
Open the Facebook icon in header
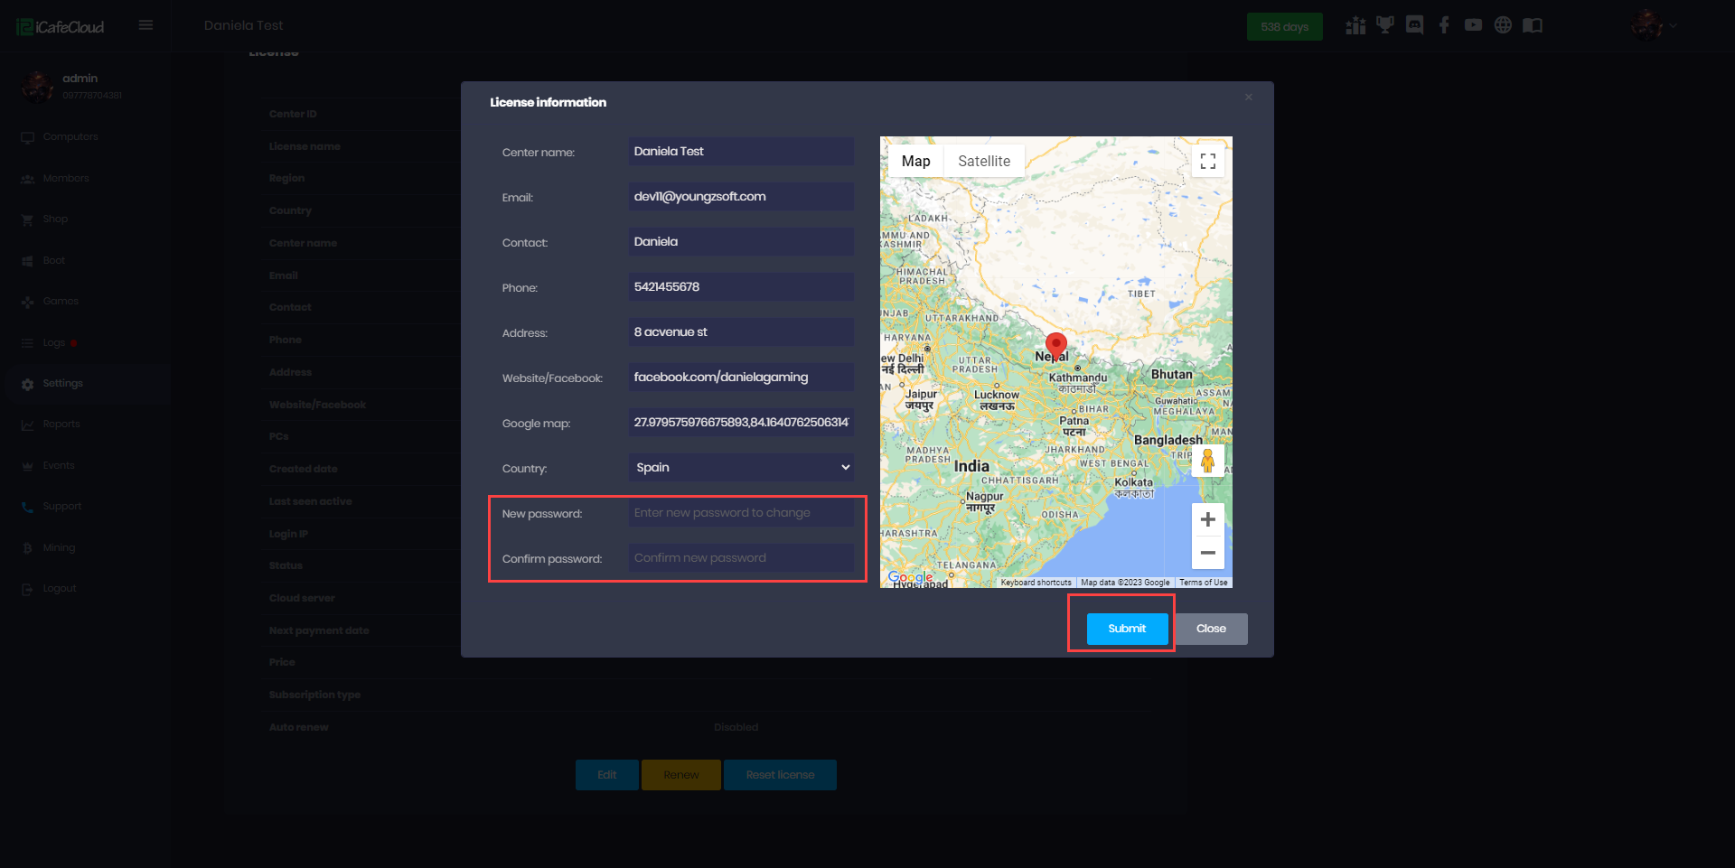[1444, 25]
